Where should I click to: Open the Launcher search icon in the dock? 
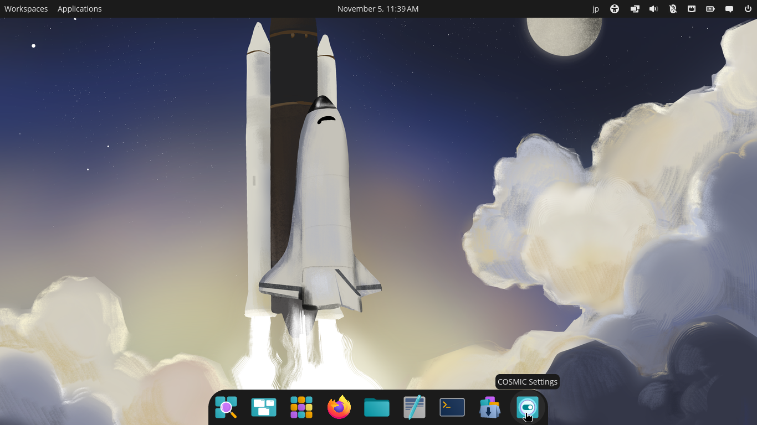click(226, 408)
